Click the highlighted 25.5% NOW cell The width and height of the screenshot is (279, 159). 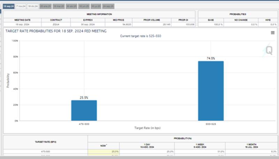click(104, 152)
